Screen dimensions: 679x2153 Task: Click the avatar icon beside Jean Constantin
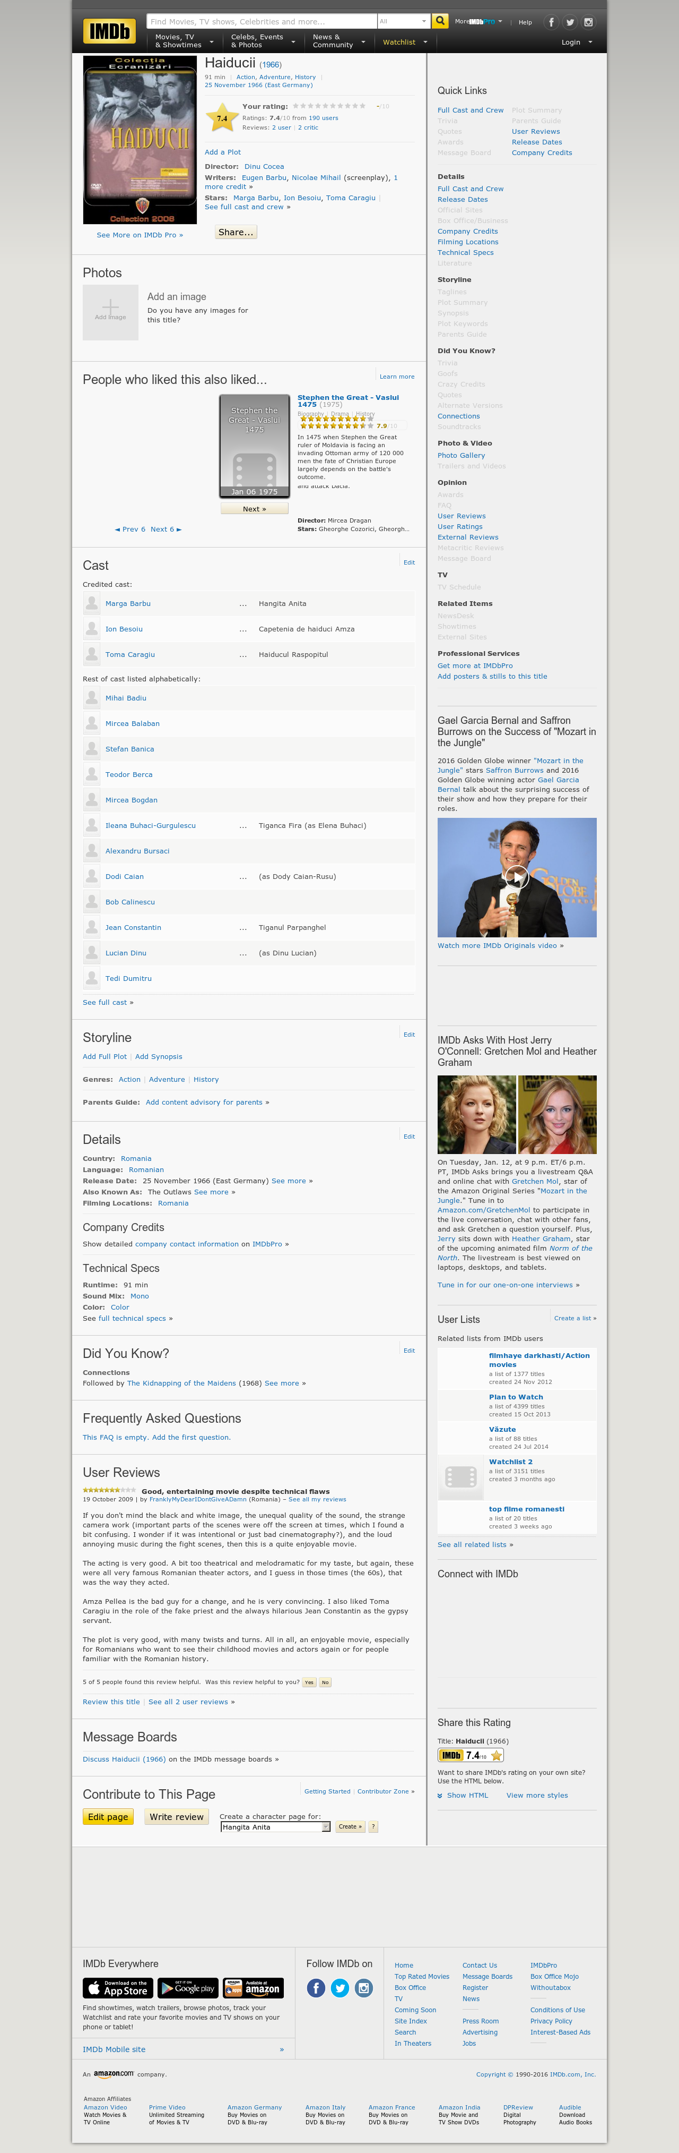pos(92,928)
